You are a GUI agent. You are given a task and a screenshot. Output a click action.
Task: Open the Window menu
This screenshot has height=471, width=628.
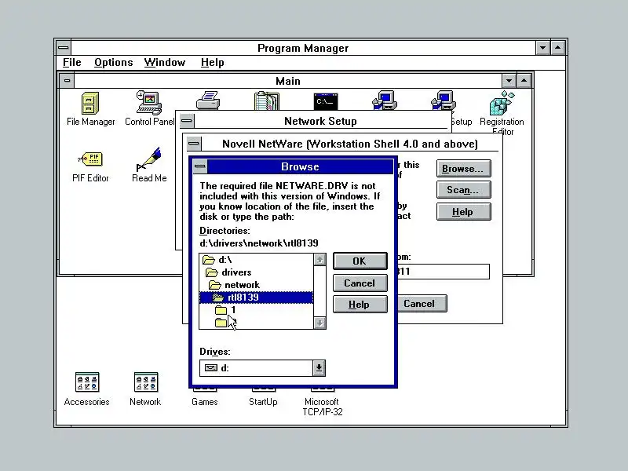coord(165,63)
